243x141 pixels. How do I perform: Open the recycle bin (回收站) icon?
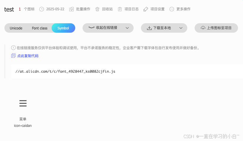pyautogui.click(x=97, y=9)
